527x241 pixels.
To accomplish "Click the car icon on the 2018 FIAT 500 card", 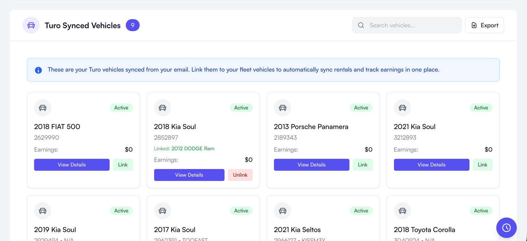I will (x=42, y=108).
